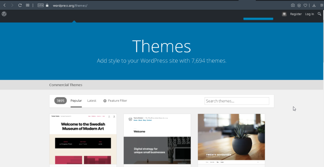The width and height of the screenshot is (324, 167).
Task: Toggle the VPN badge in the address bar
Action: 40,5
